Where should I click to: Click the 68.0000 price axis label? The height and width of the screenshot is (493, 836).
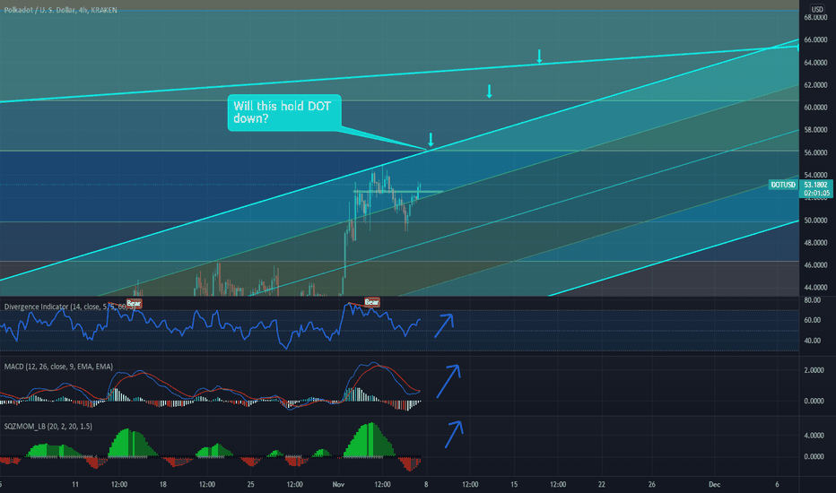pyautogui.click(x=815, y=18)
